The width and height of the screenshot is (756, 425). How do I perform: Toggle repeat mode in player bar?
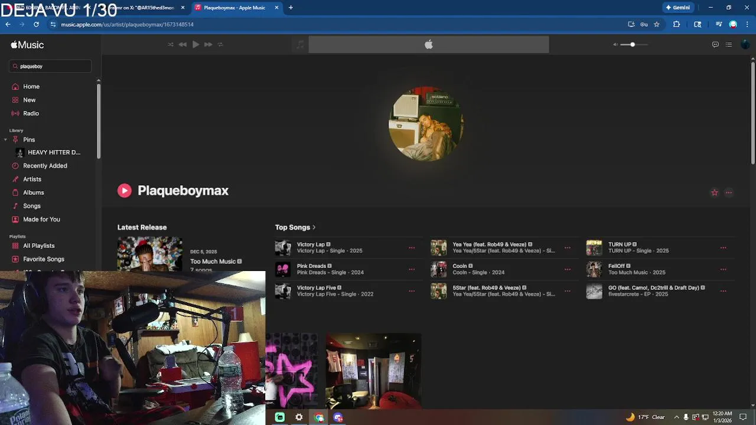click(x=220, y=44)
